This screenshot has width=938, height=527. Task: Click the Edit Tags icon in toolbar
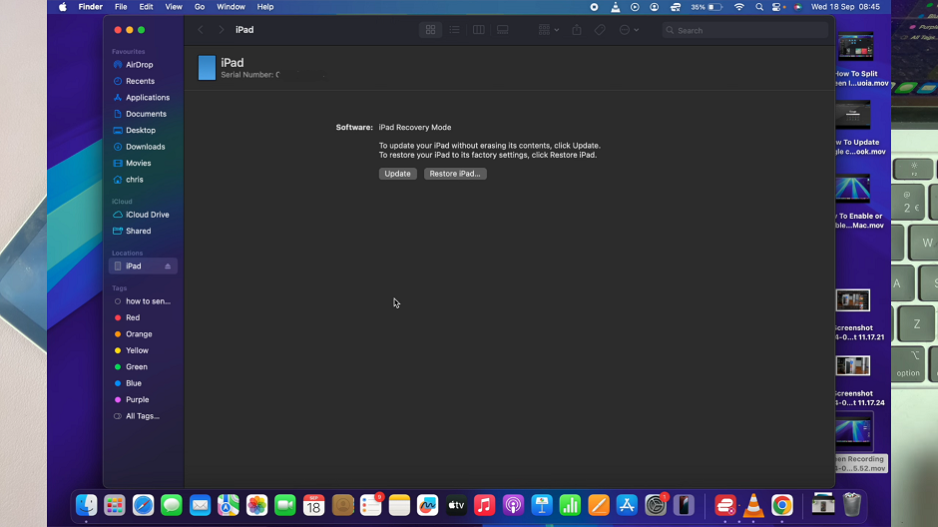click(600, 30)
